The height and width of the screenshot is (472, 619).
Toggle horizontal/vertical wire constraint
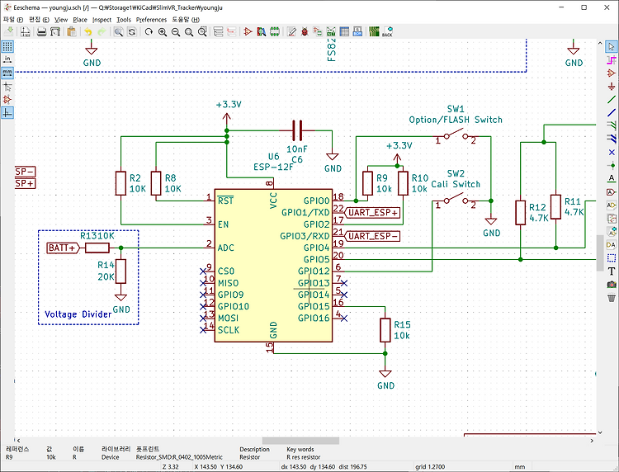point(7,113)
